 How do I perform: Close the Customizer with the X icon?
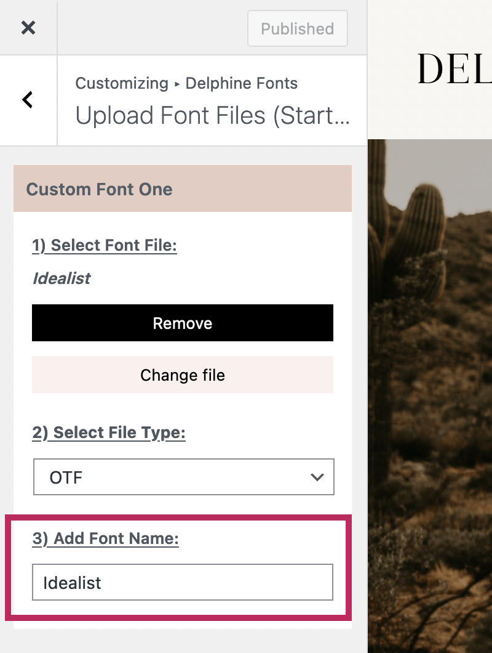[x=28, y=28]
